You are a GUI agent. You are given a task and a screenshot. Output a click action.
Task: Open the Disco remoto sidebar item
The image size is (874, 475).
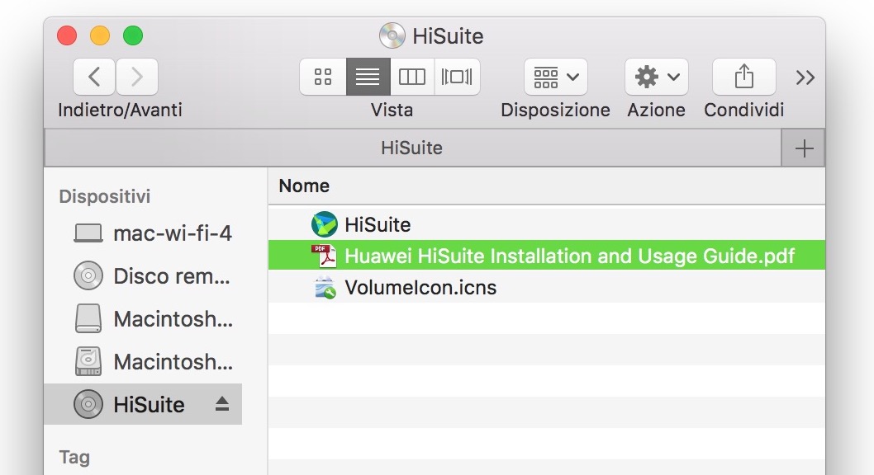click(x=171, y=276)
